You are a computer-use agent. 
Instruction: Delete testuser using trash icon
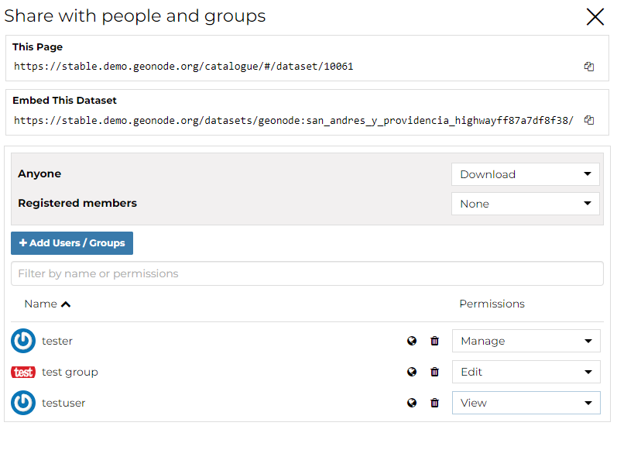coord(434,403)
